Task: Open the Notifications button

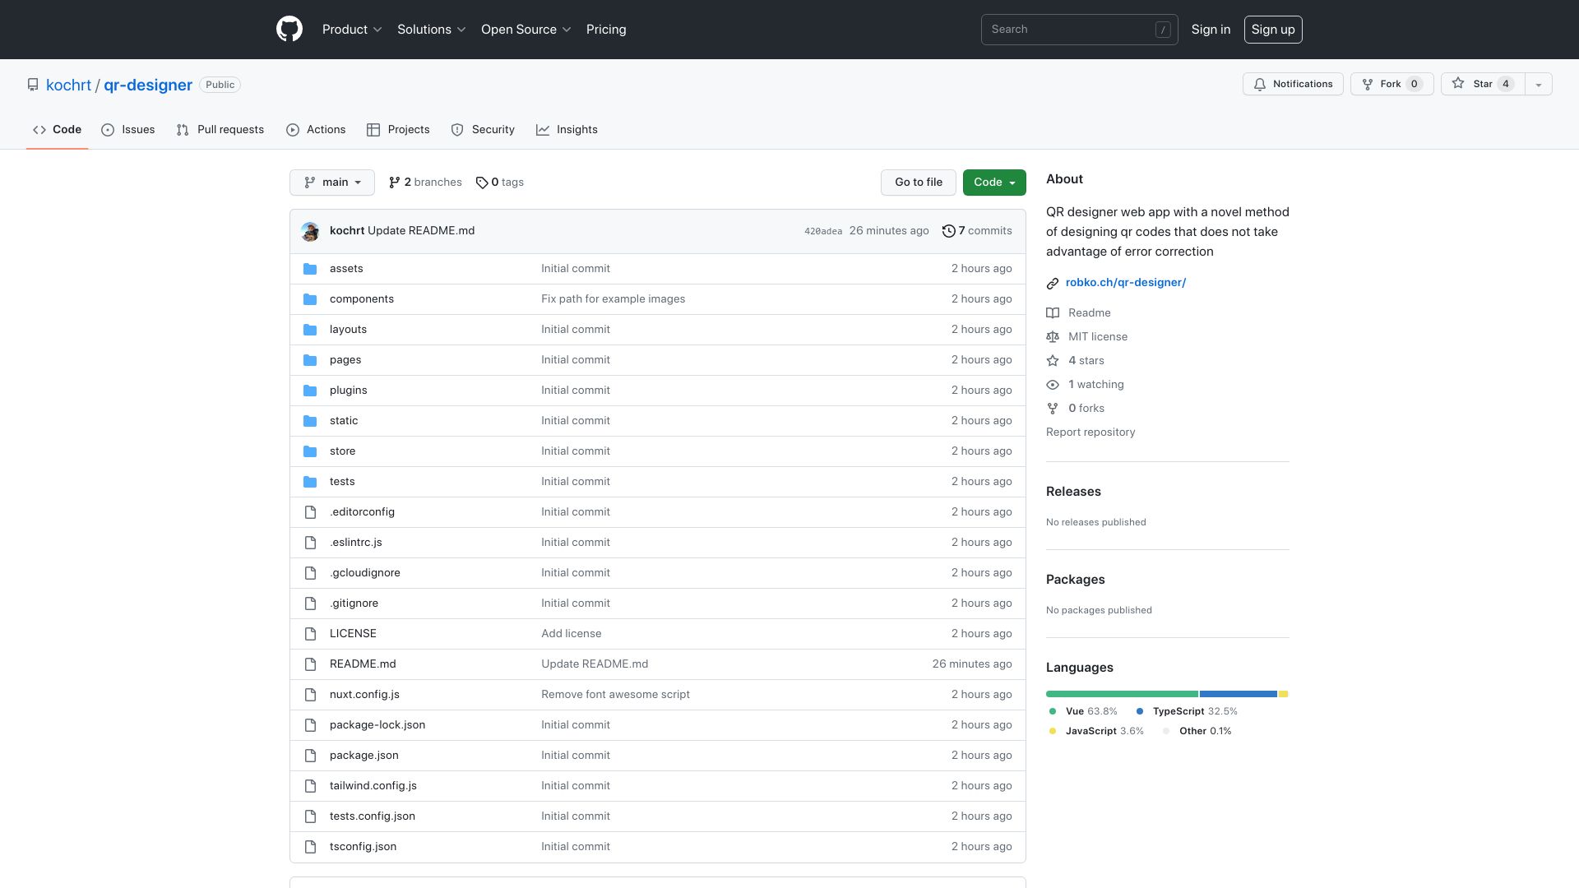Action: (x=1293, y=84)
